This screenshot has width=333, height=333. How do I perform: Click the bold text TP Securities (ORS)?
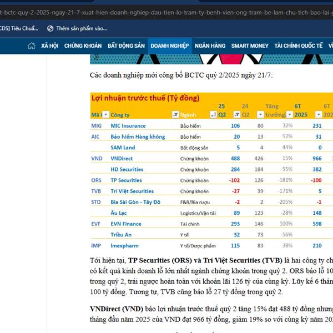click(x=160, y=260)
